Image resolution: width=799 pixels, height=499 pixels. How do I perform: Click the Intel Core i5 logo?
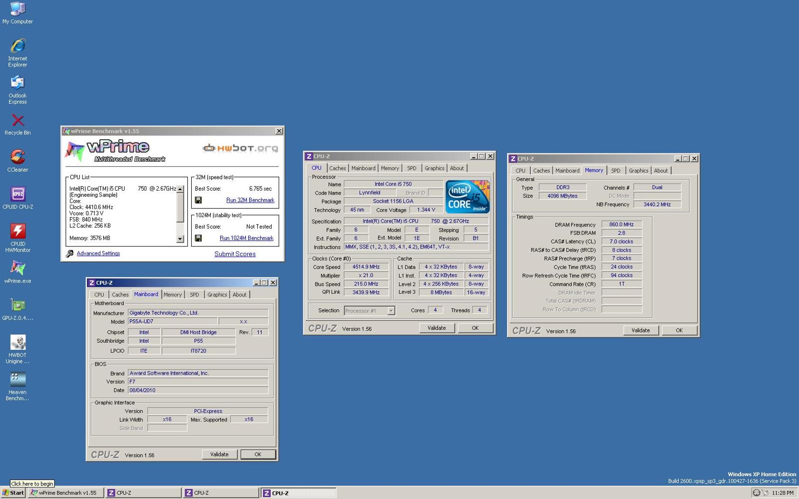(467, 197)
